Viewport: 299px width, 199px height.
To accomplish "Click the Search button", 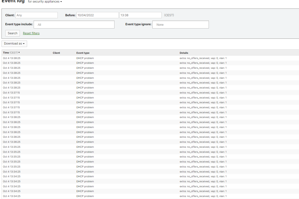I will point(12,33).
